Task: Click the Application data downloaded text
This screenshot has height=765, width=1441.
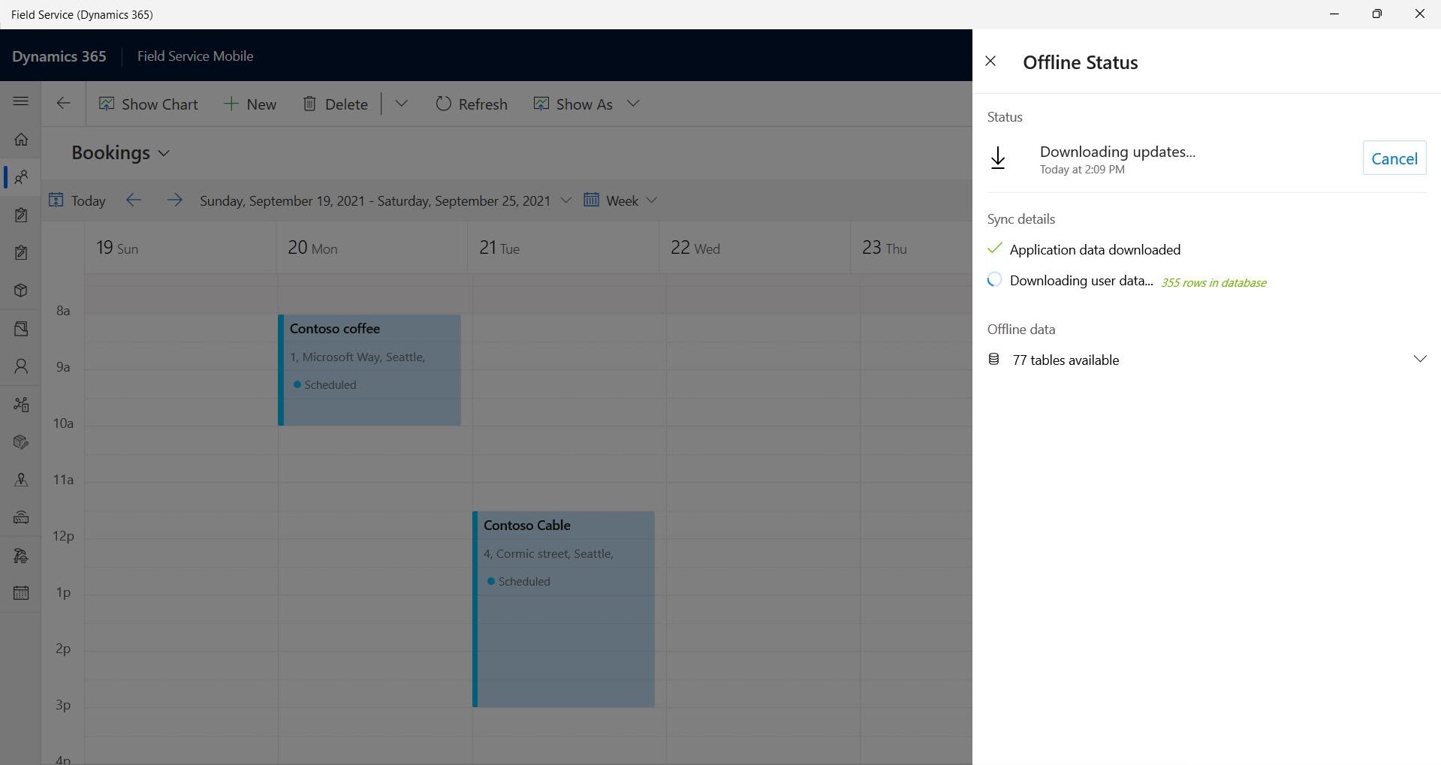Action: (1095, 250)
